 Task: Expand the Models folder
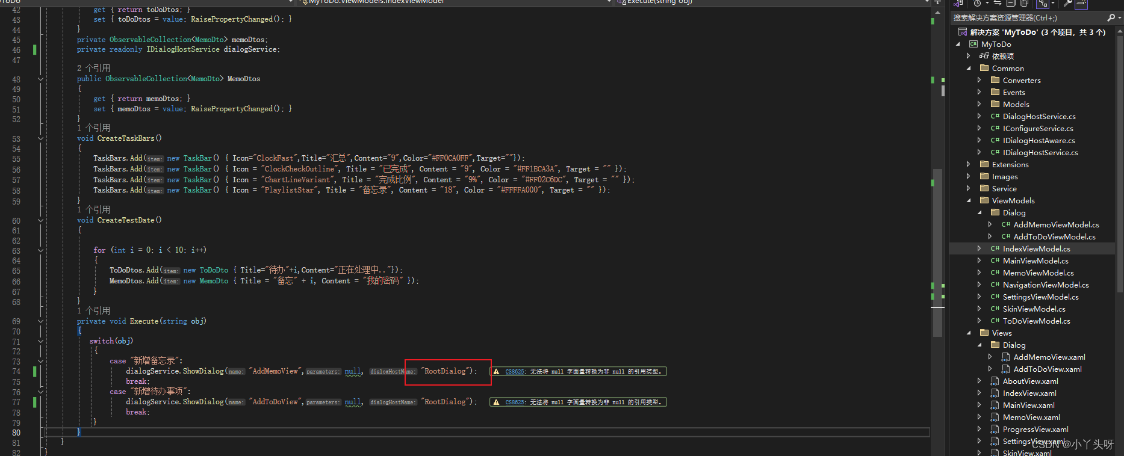point(980,104)
